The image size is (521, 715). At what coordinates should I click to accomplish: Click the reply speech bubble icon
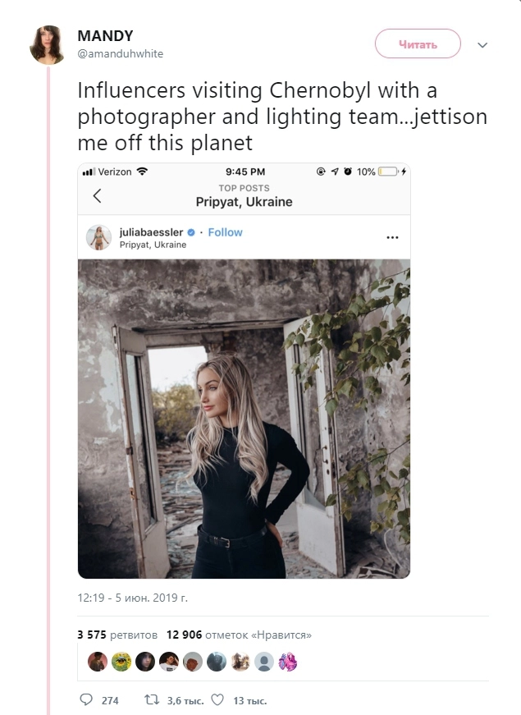tap(87, 700)
